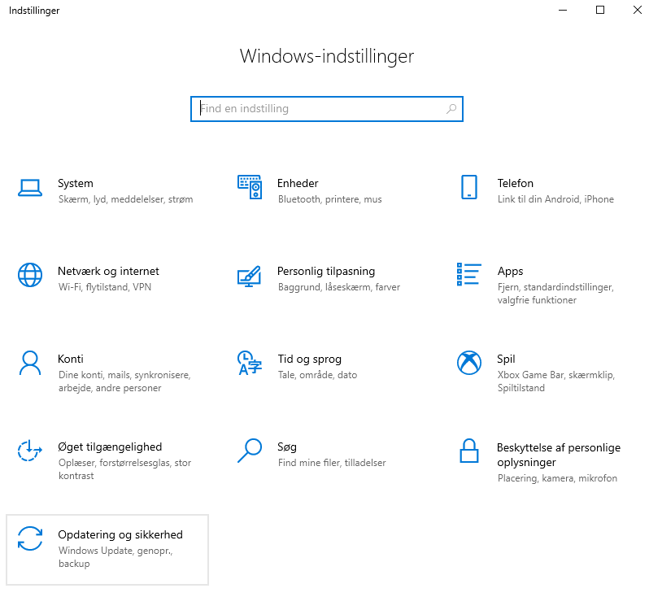Open the Konti person icon
The height and width of the screenshot is (597, 649).
coord(30,363)
